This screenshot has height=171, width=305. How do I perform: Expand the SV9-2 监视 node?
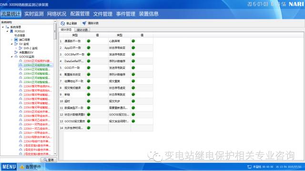point(16,48)
